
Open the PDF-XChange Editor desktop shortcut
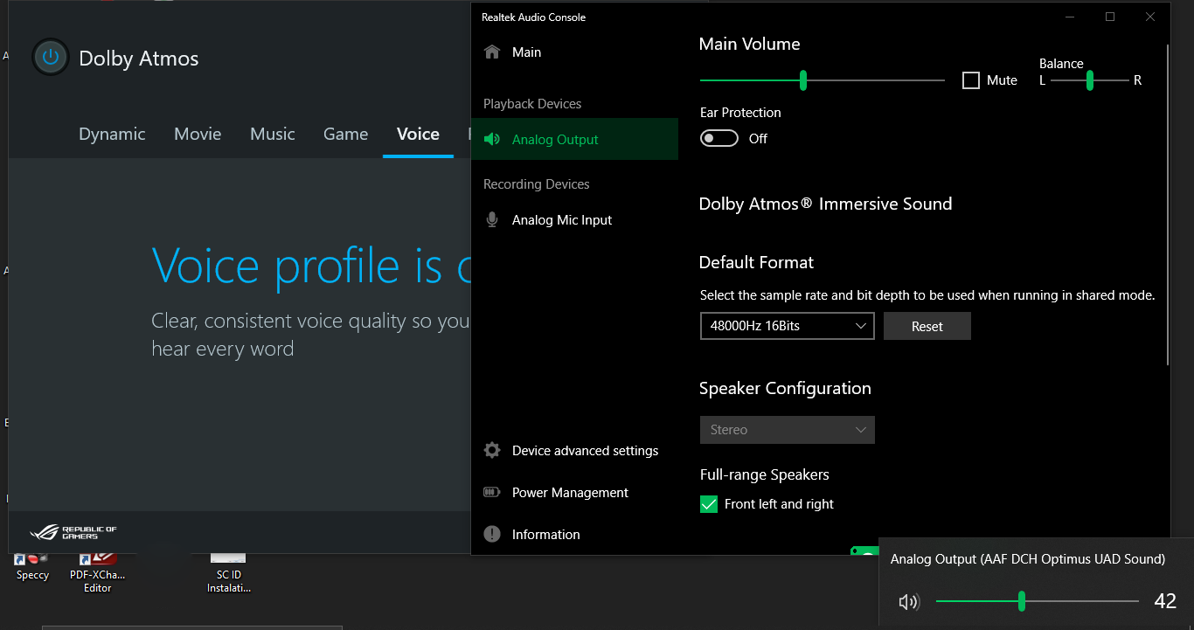[x=97, y=572]
